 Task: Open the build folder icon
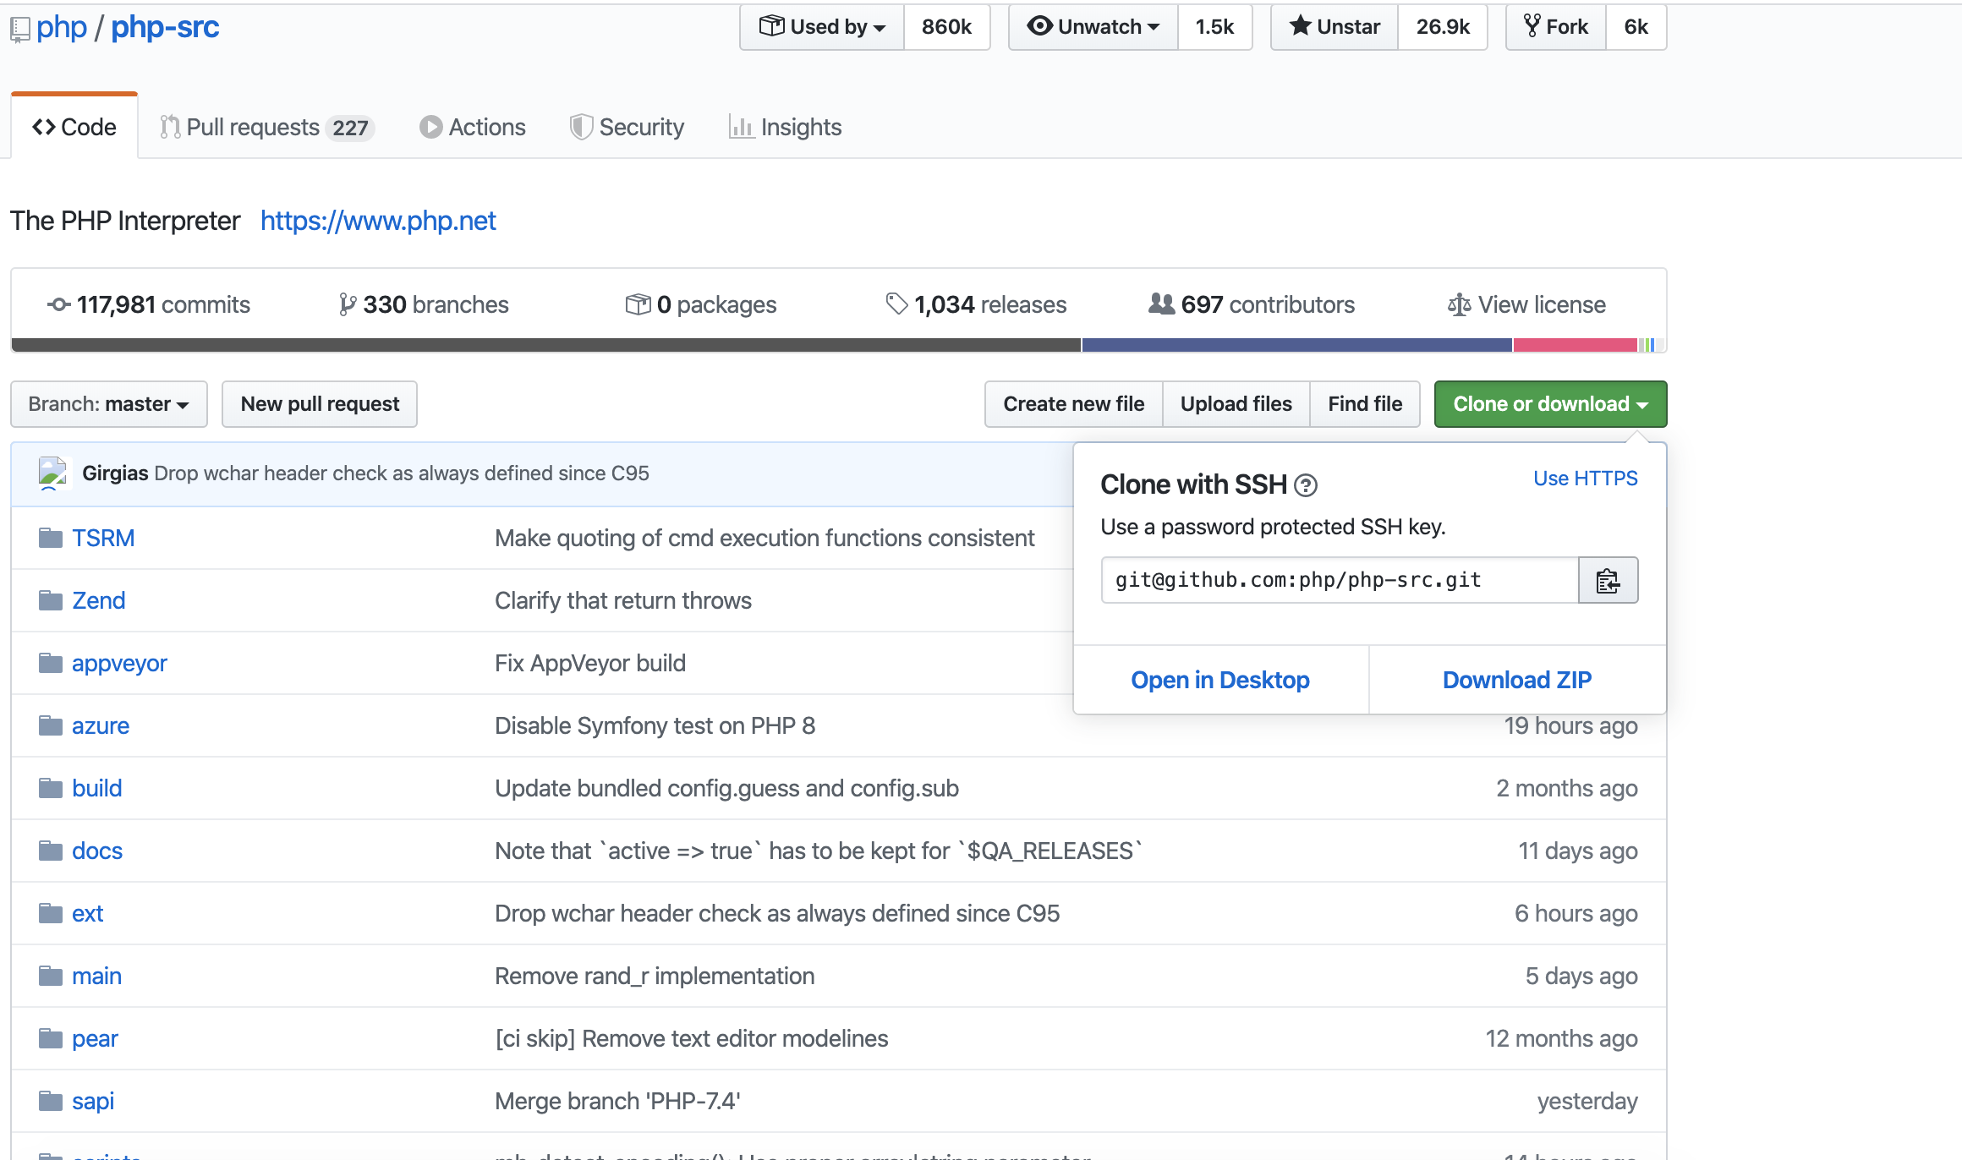(51, 788)
